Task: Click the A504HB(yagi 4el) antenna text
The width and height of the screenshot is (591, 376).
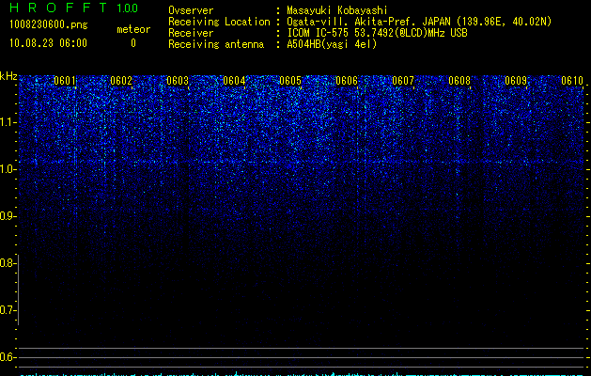Action: [332, 44]
